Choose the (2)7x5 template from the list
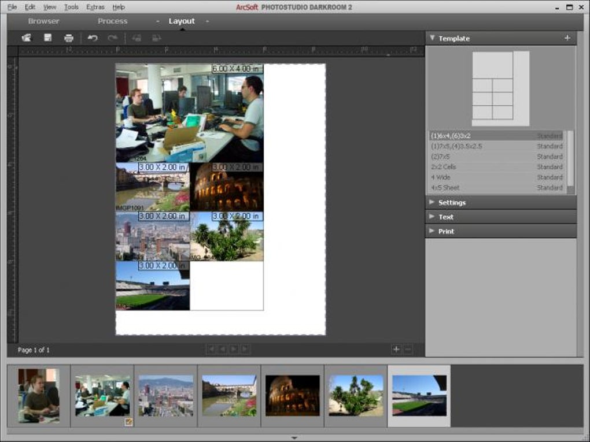590x442 pixels. coord(441,157)
